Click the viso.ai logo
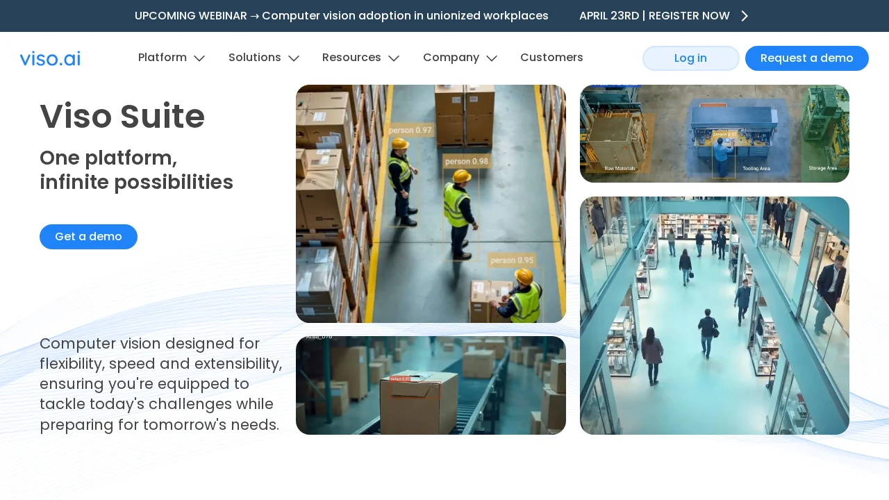This screenshot has height=500, width=889. click(50, 58)
